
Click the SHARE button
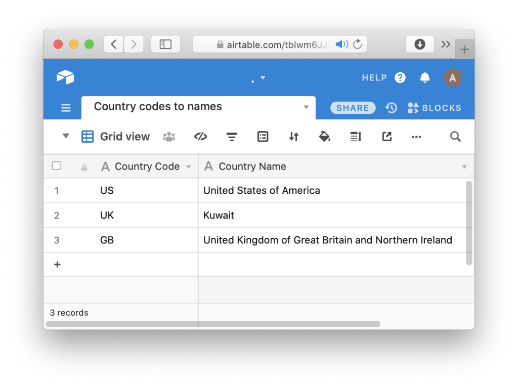tap(353, 108)
